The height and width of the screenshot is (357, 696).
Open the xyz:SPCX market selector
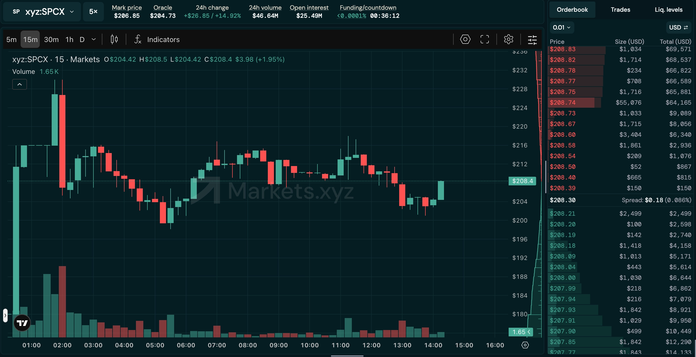pos(42,12)
